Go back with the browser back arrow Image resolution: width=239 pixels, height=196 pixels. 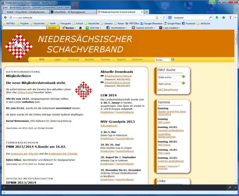[6, 18]
